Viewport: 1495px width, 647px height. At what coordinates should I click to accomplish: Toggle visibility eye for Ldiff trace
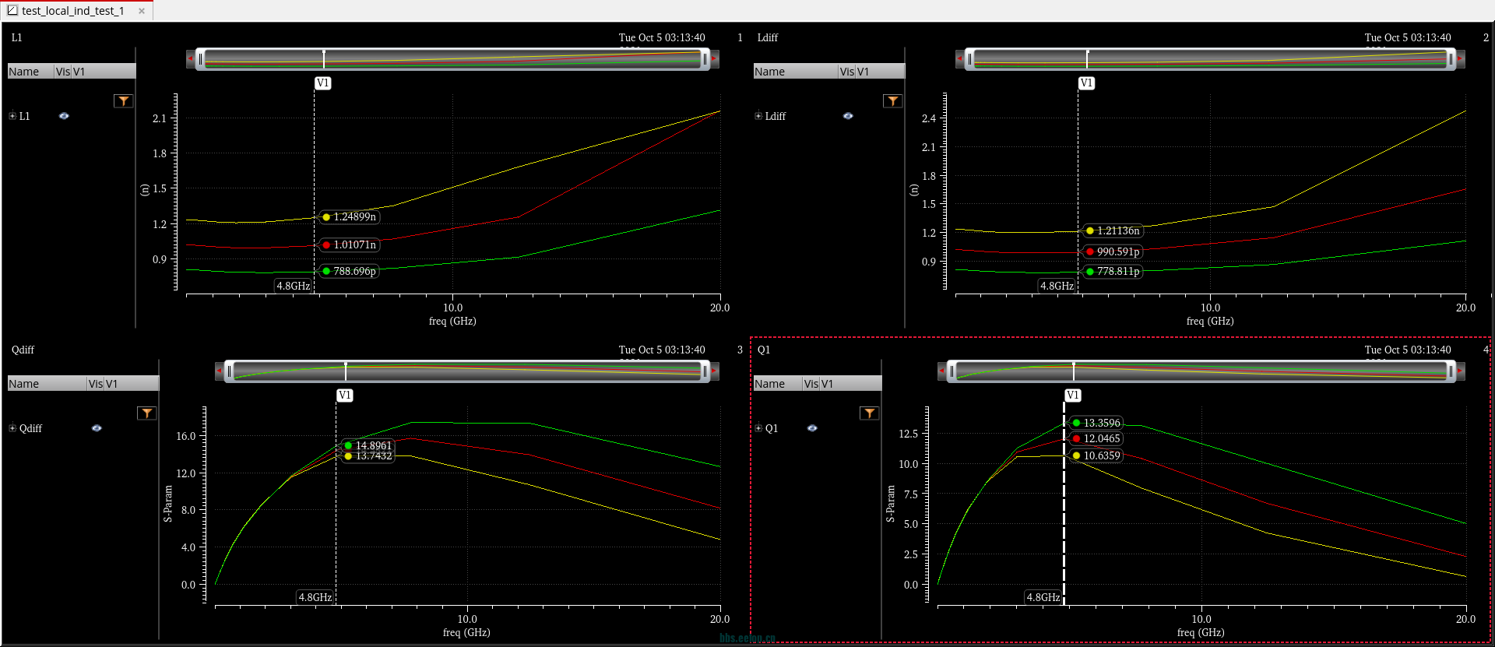848,116
